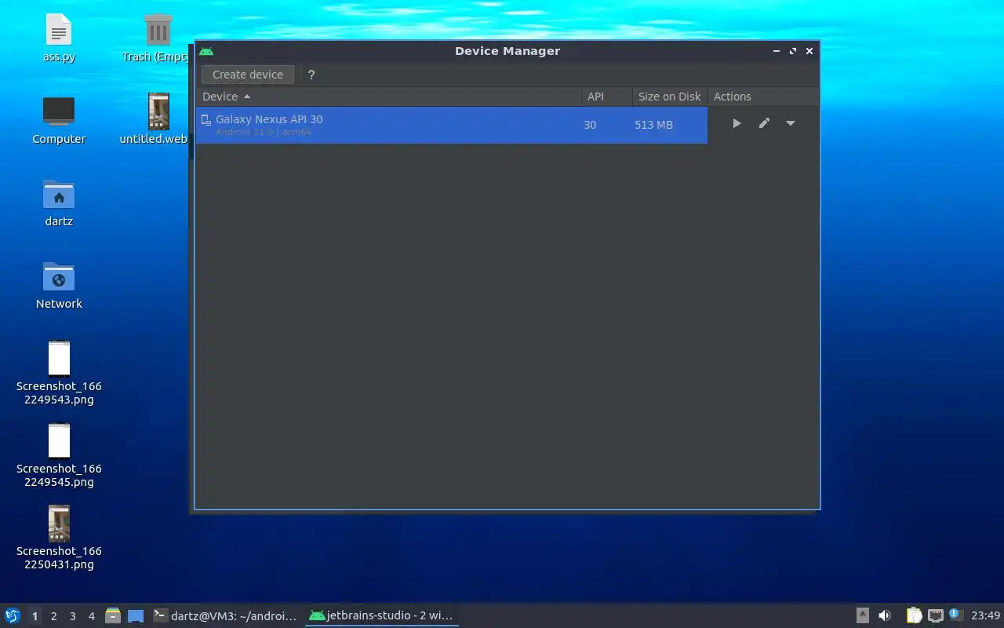Select Screenshot_1662249543.png on desktop
This screenshot has width=1004, height=628.
(x=59, y=373)
